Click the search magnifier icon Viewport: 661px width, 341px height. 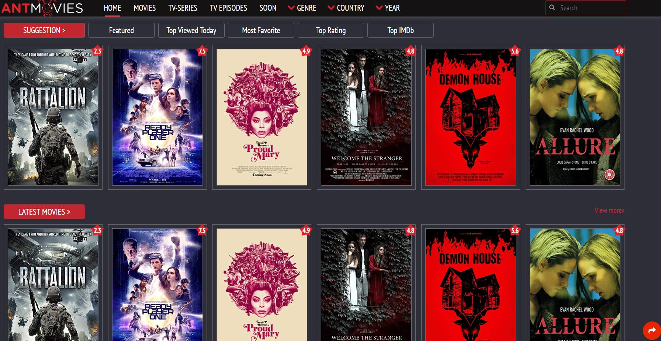click(552, 7)
